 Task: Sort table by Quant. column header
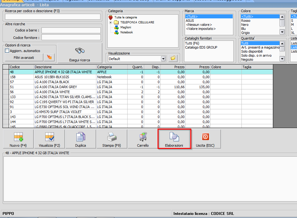point(136,67)
